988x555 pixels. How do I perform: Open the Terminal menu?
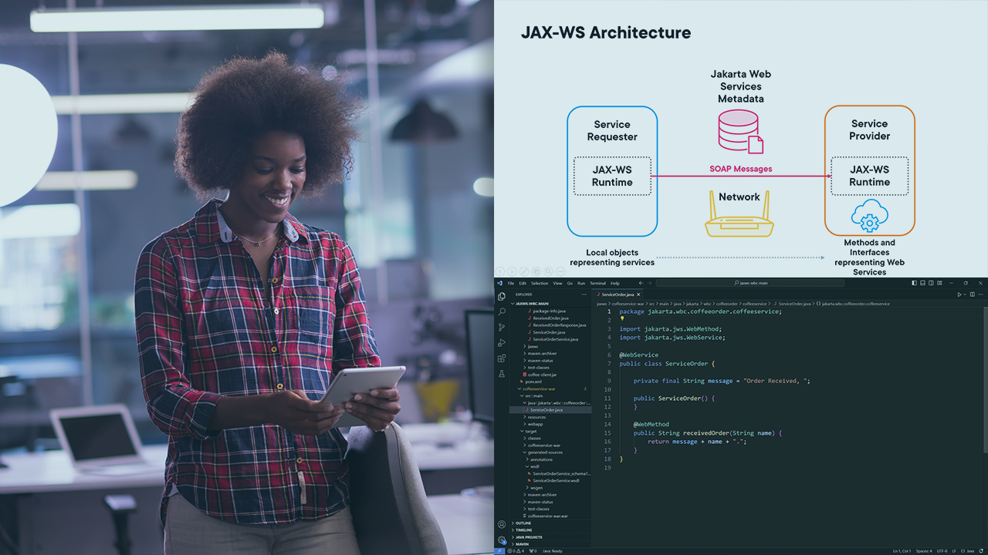[x=597, y=283]
